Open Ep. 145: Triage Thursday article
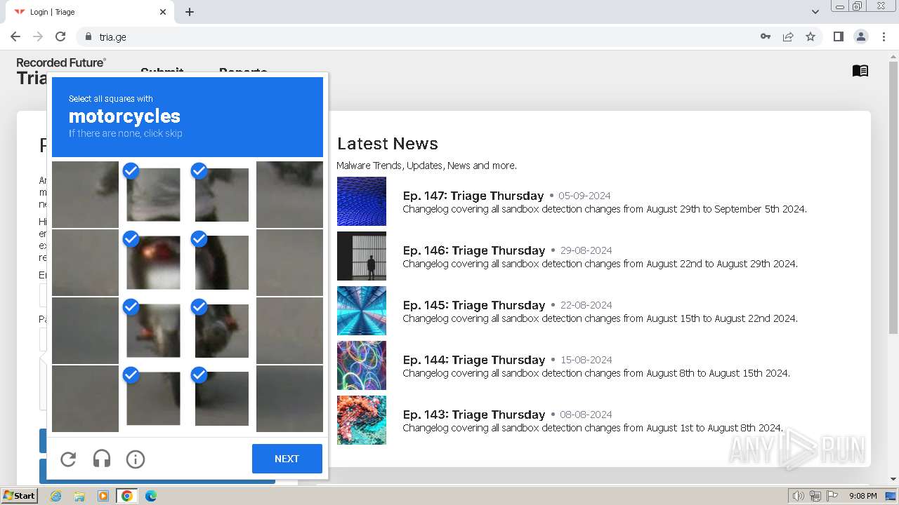Viewport: 899px width, 505px height. click(474, 305)
